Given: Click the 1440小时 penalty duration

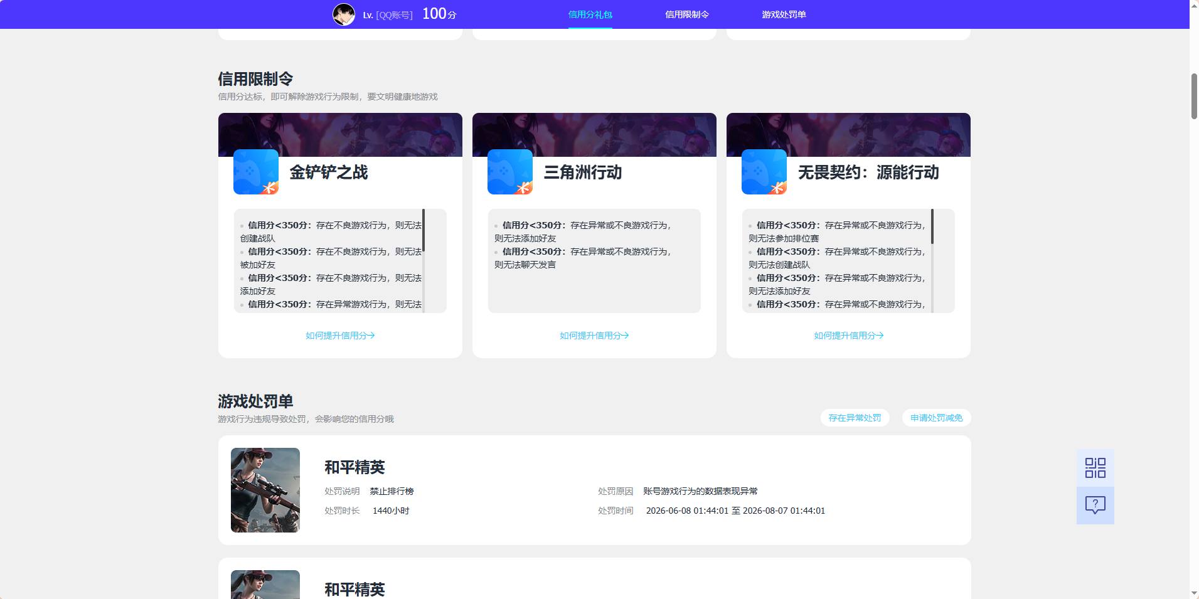Looking at the screenshot, I should 391,511.
